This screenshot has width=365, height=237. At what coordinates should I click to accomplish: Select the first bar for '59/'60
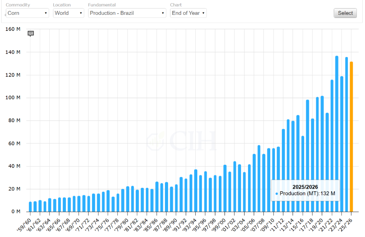[30, 207]
